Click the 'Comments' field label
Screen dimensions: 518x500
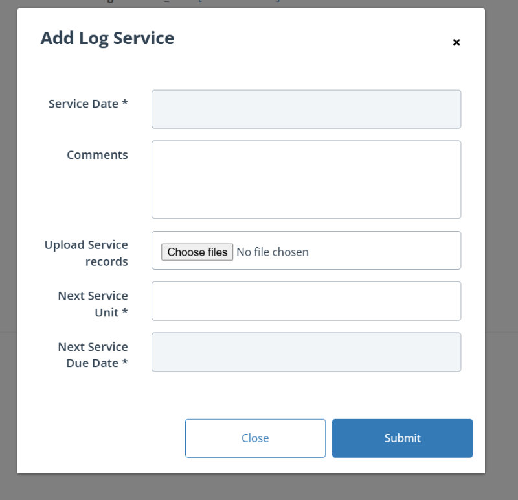97,155
